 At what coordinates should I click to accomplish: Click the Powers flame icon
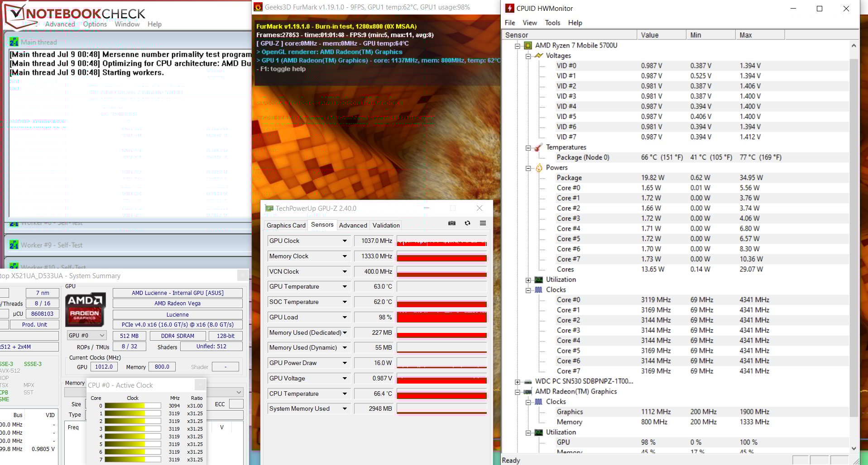pos(538,167)
